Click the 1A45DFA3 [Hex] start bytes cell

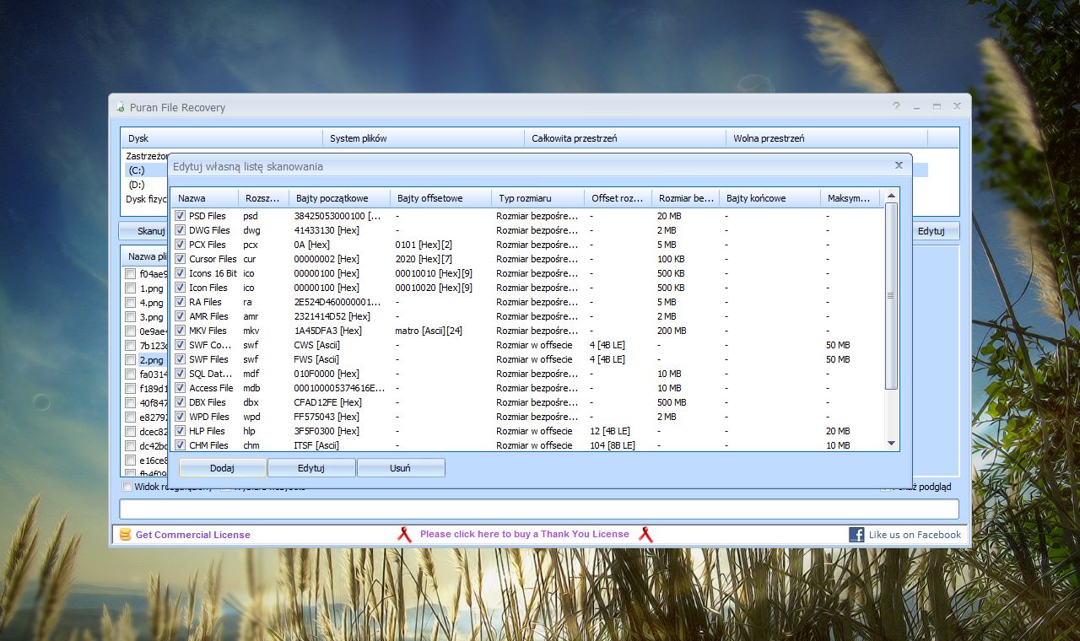click(327, 331)
